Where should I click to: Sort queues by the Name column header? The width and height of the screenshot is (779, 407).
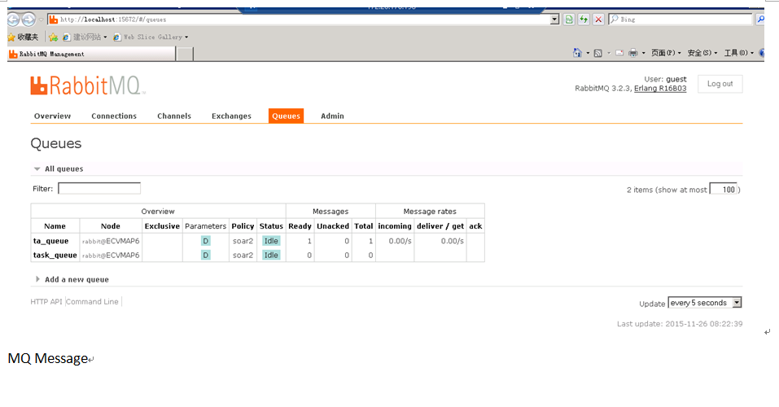[x=55, y=226]
